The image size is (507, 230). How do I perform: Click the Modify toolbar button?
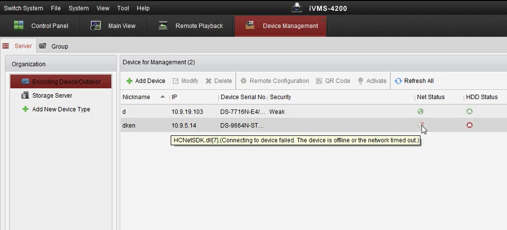186,81
